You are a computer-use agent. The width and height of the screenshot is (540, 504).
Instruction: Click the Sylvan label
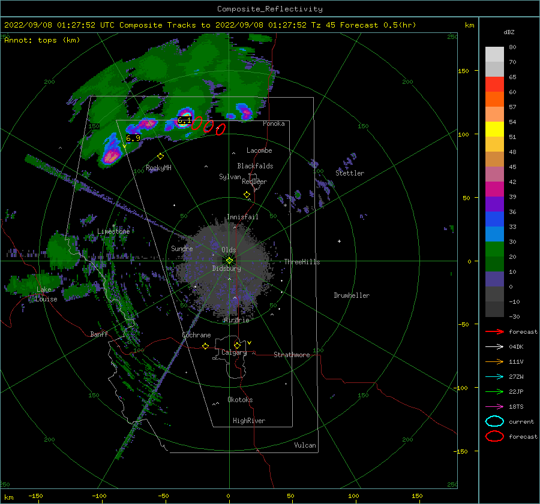click(x=230, y=177)
